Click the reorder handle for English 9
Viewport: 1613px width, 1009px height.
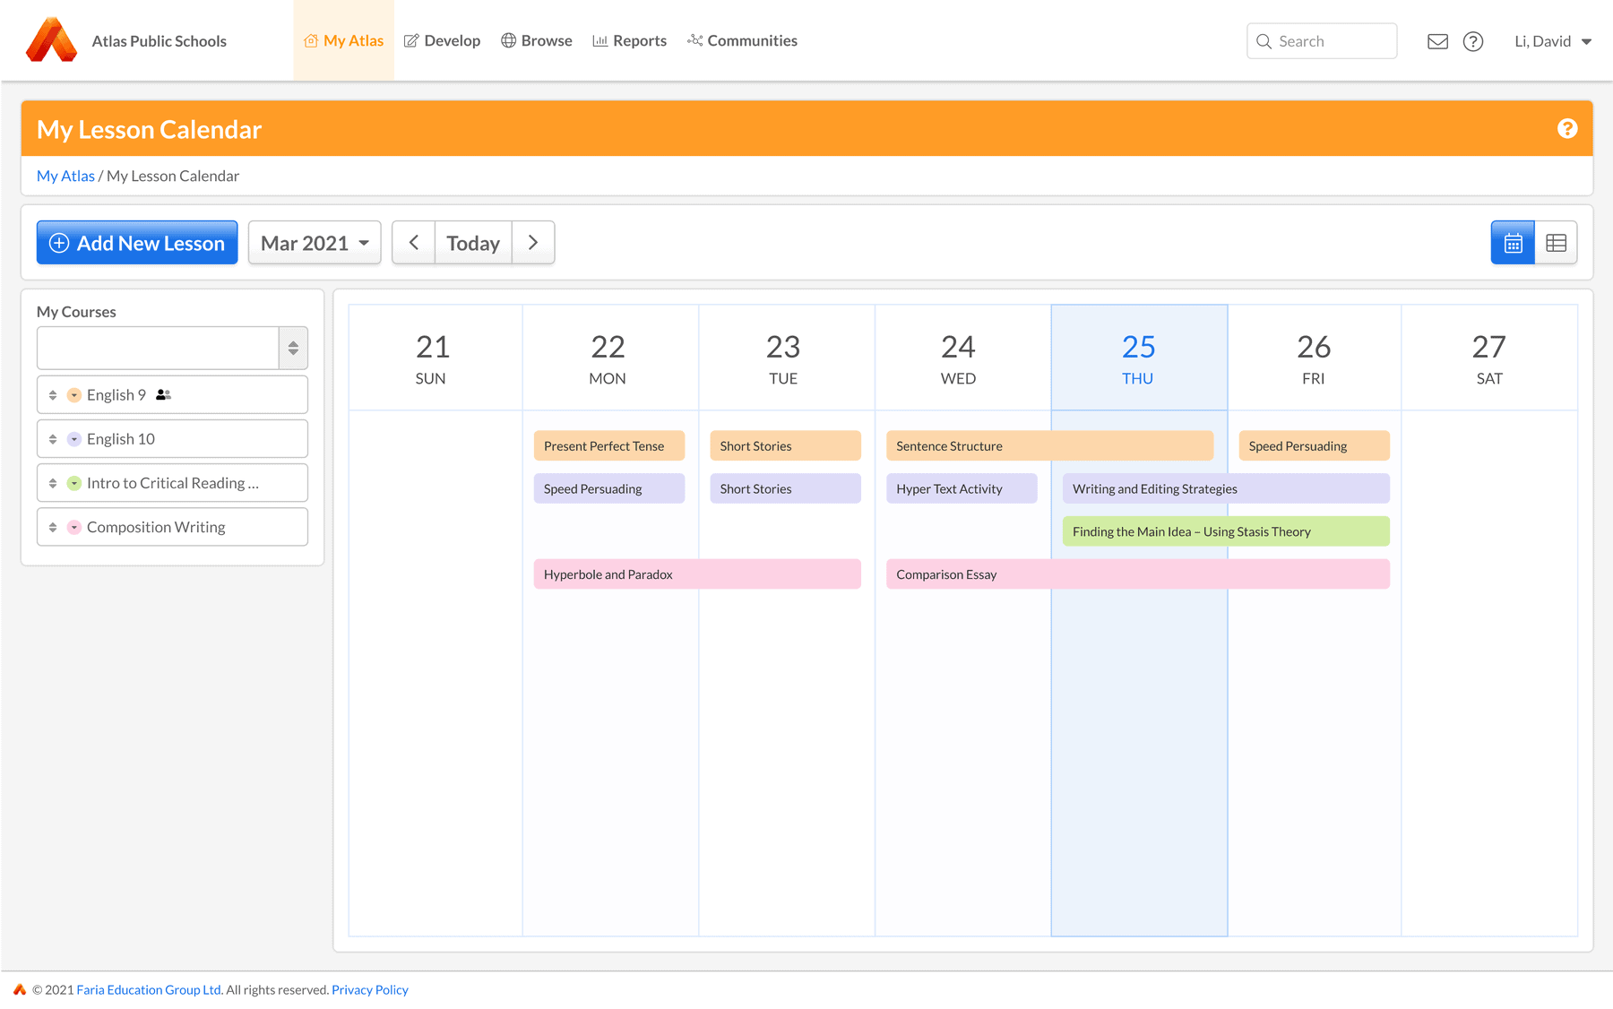[x=53, y=395]
